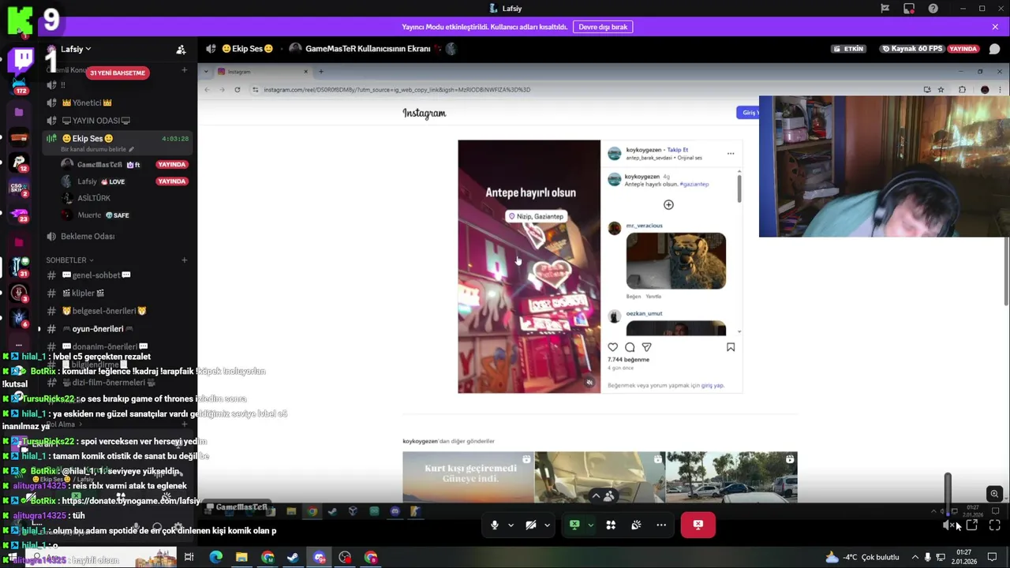Adjust the stream volume slider

tap(948, 493)
